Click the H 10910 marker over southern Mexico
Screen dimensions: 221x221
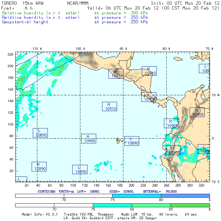(x=116, y=74)
